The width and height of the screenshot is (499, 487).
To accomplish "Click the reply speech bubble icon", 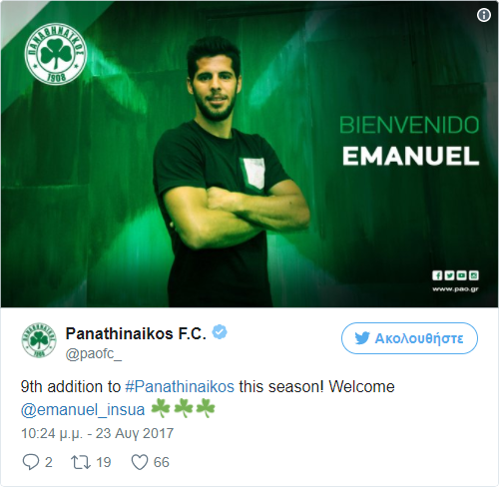I will [x=31, y=462].
